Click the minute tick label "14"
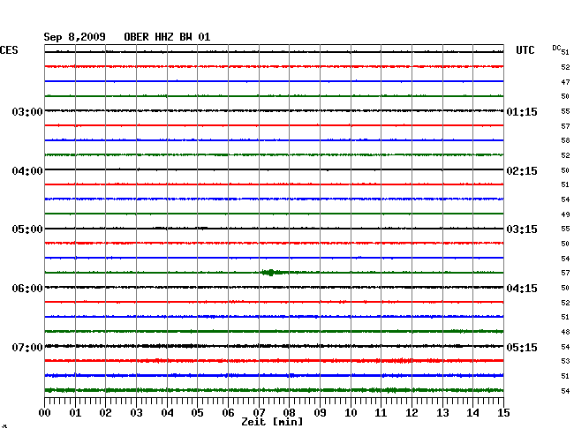 [472, 413]
